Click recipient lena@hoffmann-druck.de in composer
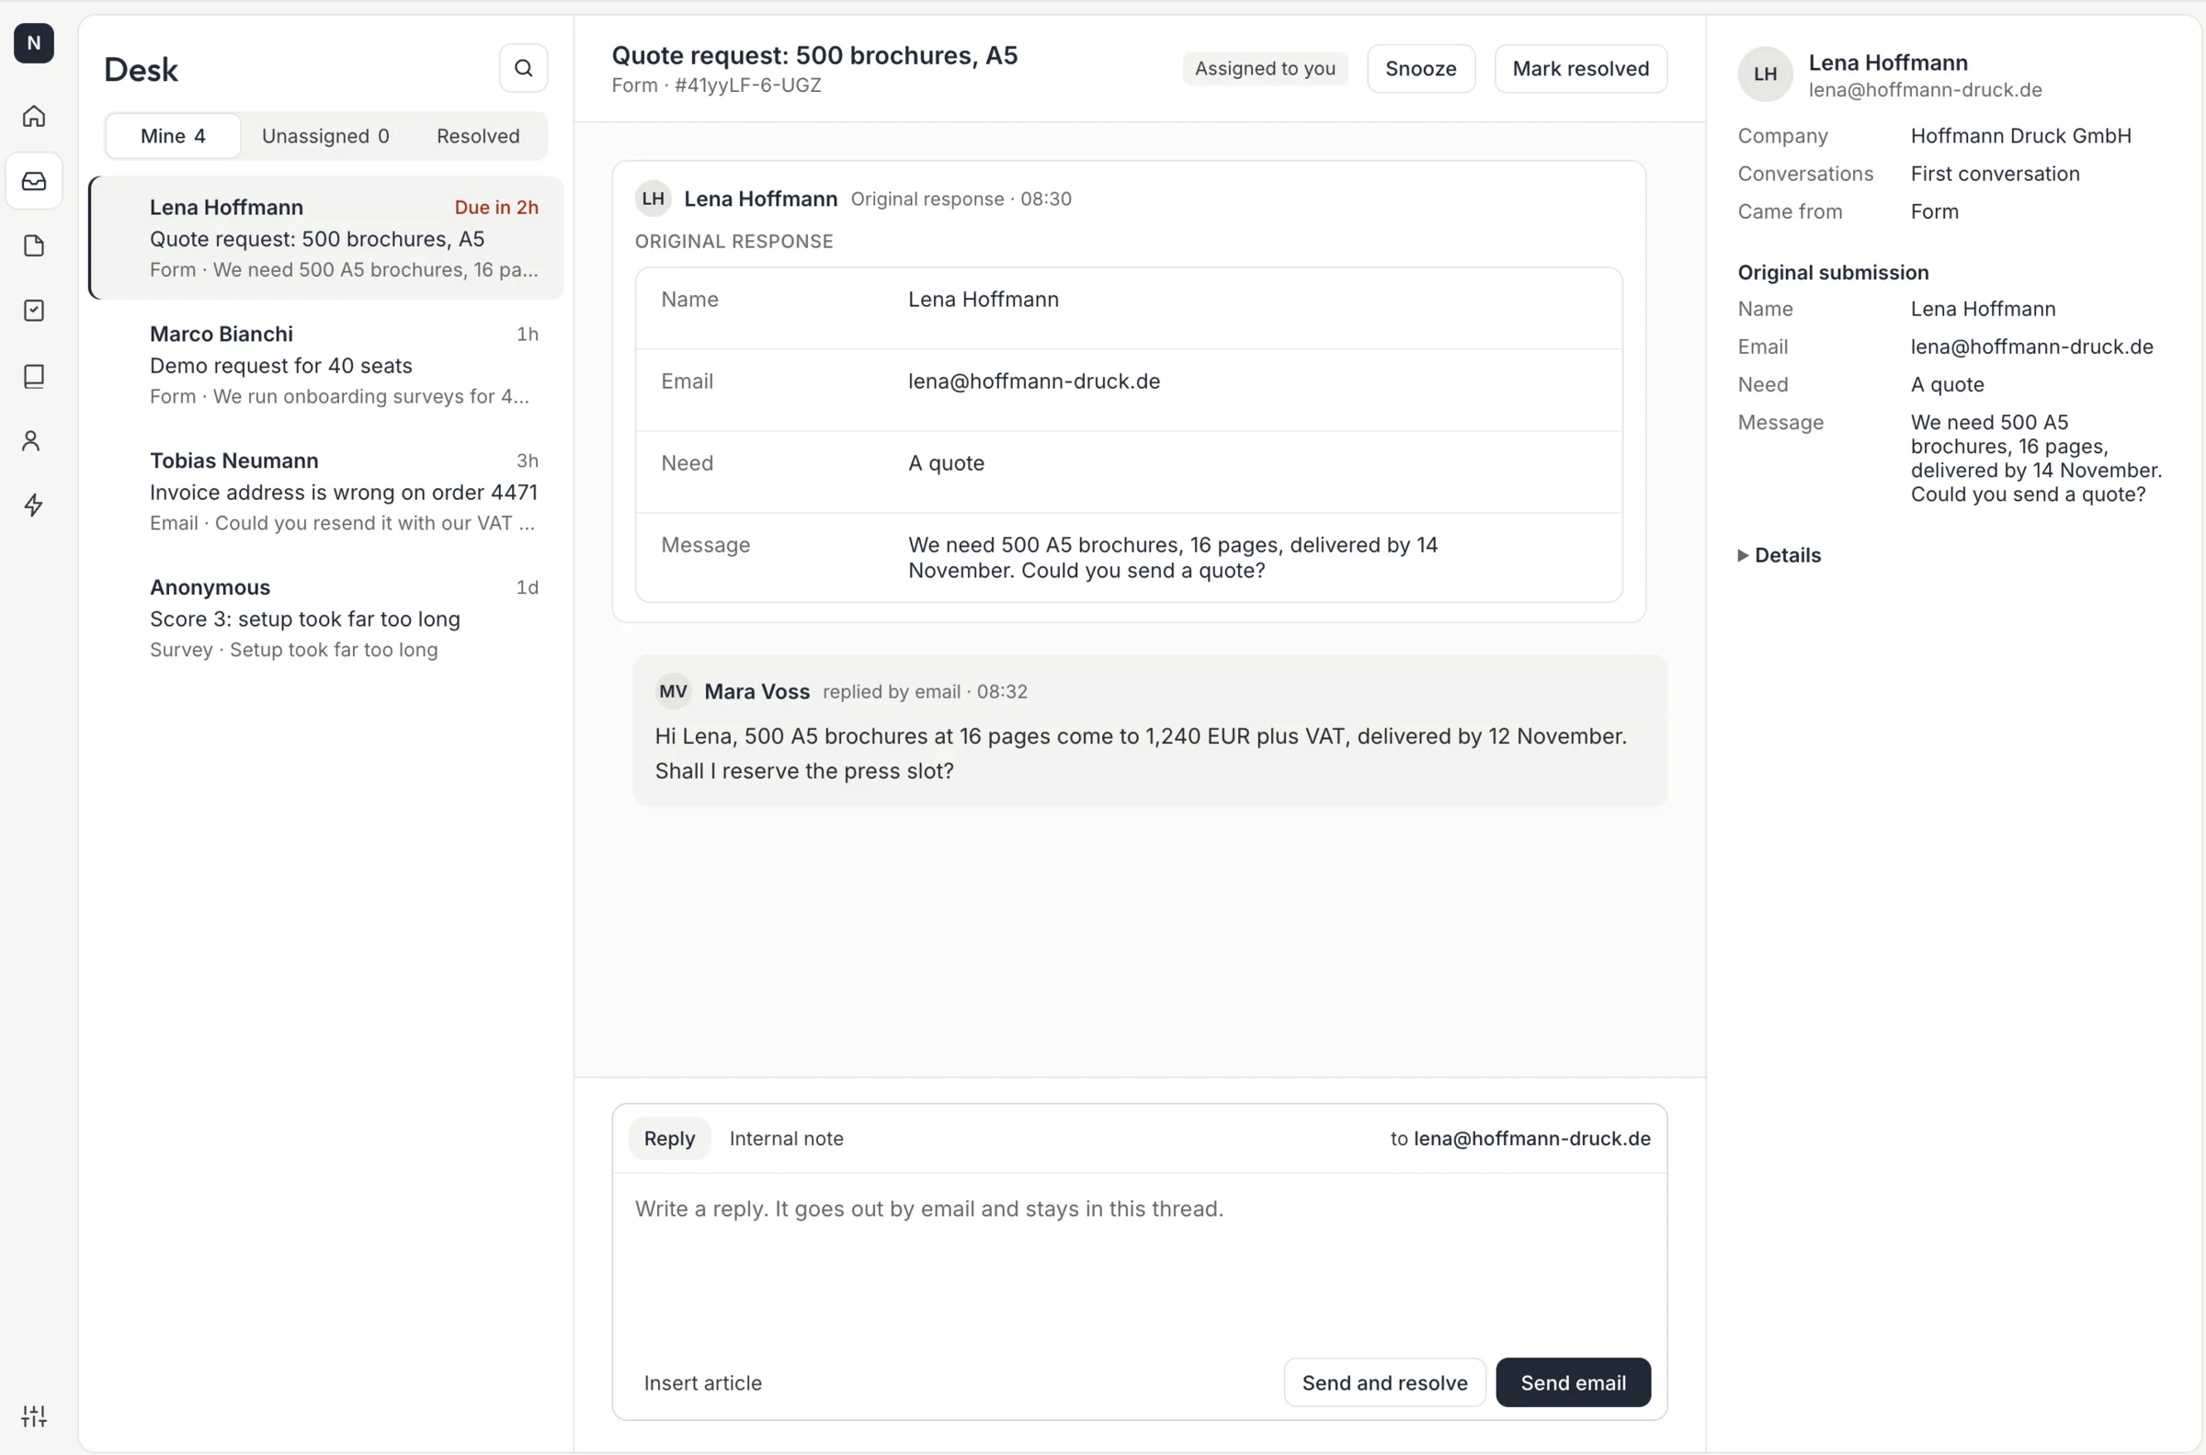The height and width of the screenshot is (1455, 2206). pos(1531,1139)
